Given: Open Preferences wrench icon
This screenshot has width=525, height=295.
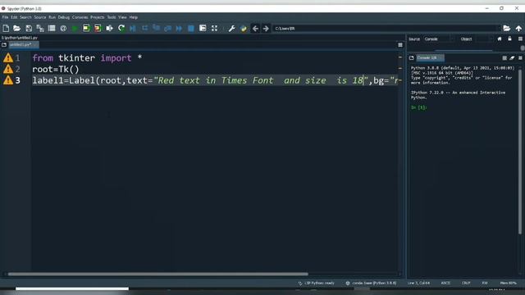Looking at the screenshot, I should pyautogui.click(x=231, y=29).
